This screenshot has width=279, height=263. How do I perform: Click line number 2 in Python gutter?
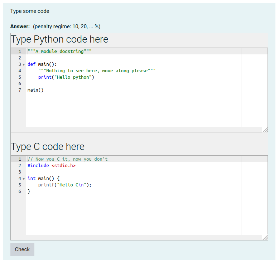(20, 58)
